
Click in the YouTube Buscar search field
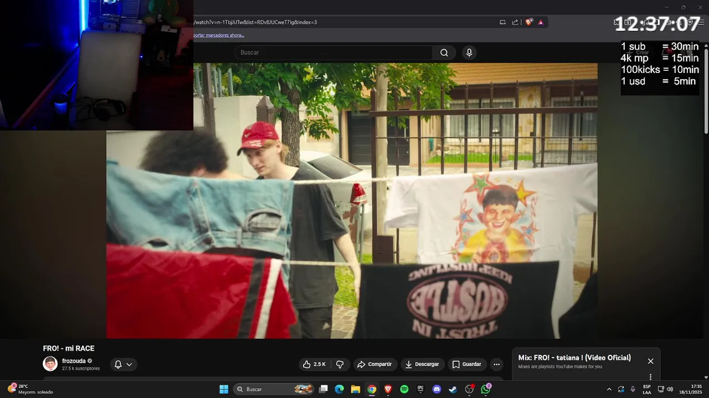[x=333, y=53]
